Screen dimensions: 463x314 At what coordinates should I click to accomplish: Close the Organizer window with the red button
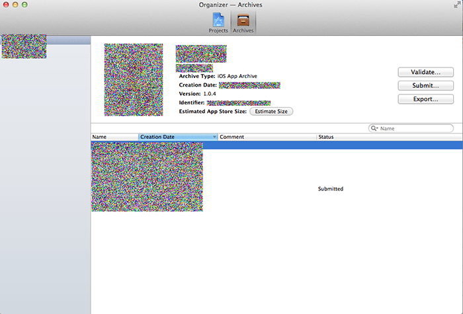coord(7,5)
